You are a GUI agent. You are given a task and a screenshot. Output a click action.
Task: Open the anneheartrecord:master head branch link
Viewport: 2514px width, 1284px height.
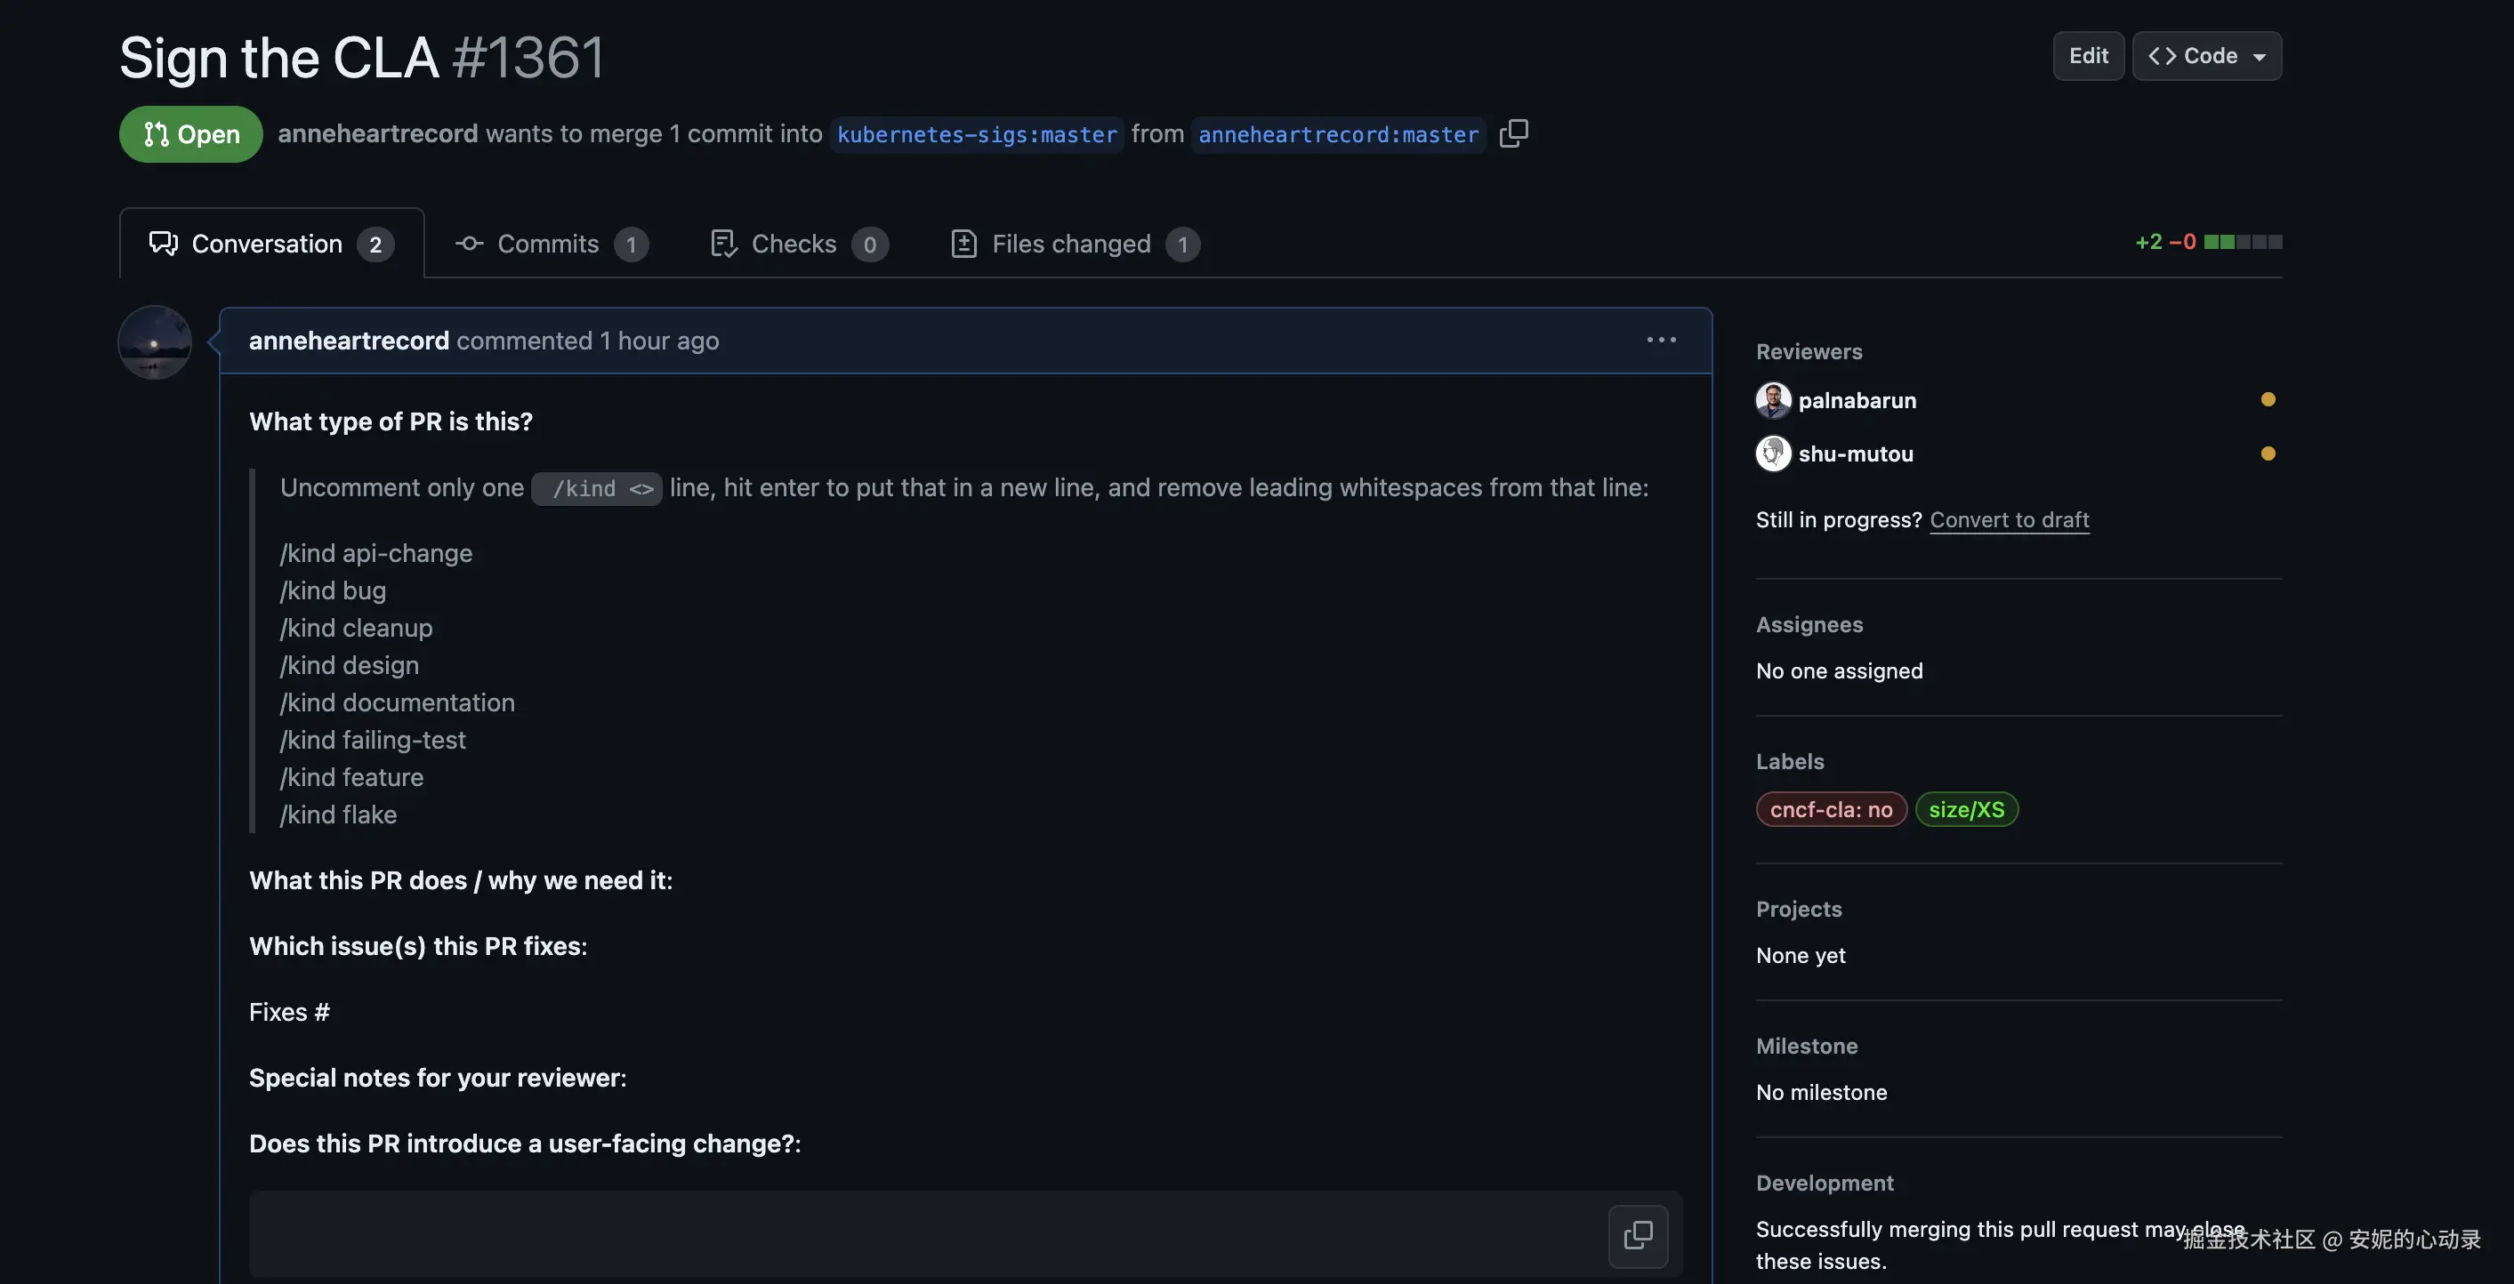point(1337,134)
